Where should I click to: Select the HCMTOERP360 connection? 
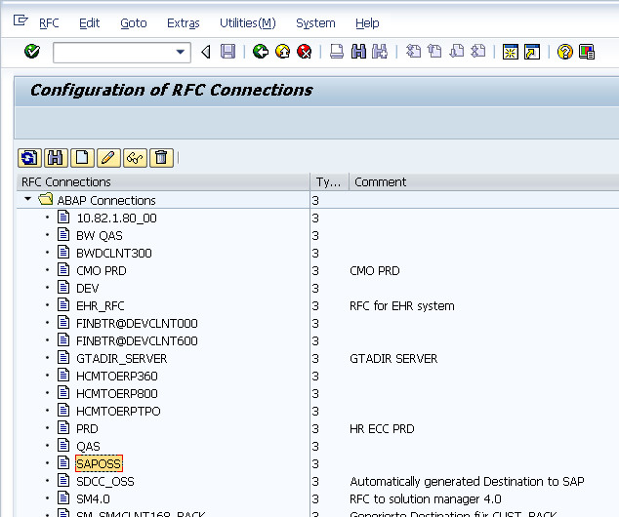(x=117, y=377)
